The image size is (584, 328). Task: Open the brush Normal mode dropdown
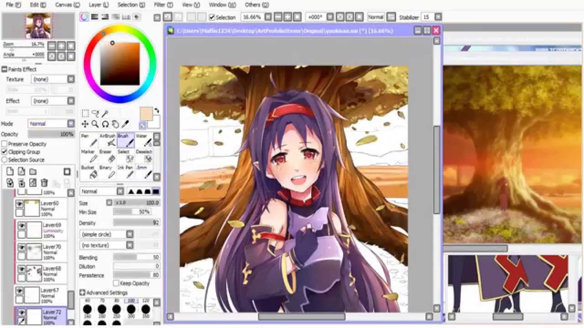[102, 191]
